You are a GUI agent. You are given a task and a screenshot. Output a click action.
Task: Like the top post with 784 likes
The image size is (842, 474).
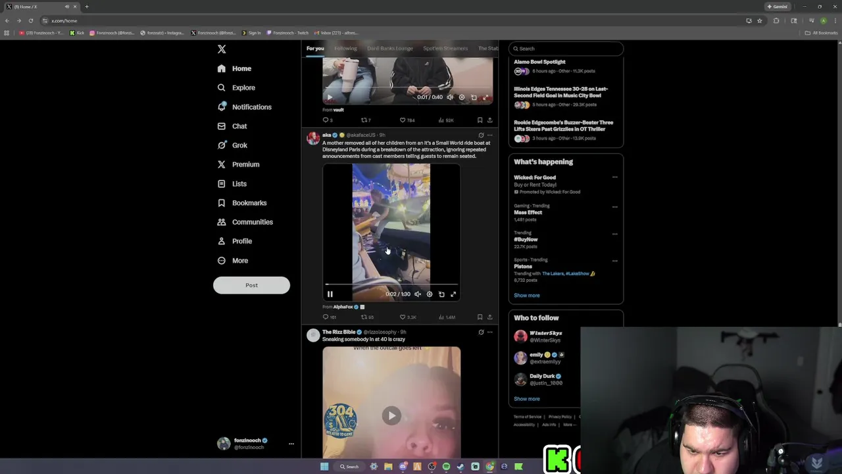(407, 120)
